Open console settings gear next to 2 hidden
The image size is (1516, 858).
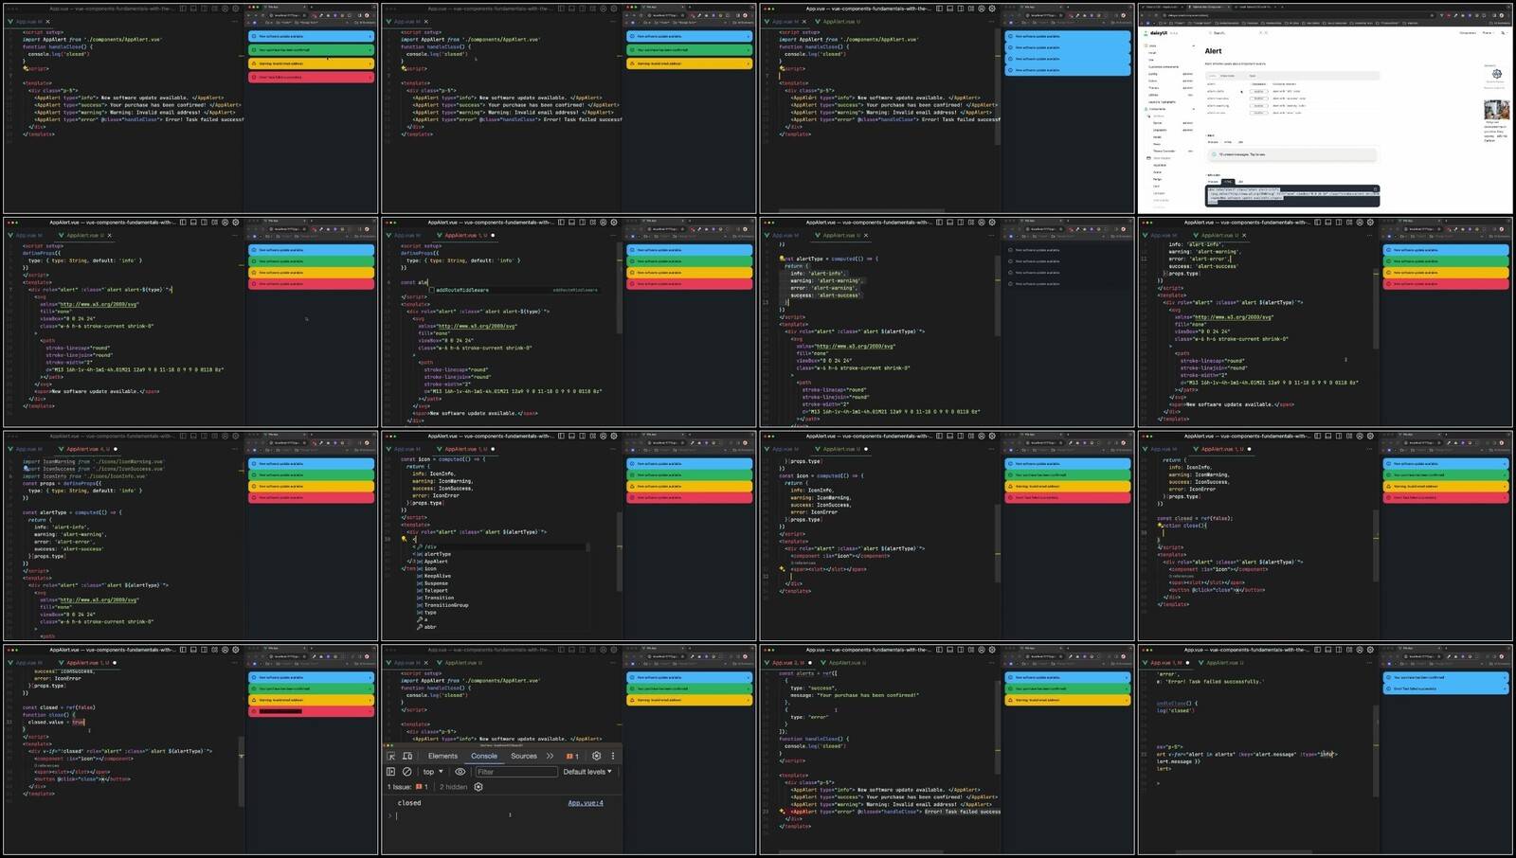pyautogui.click(x=478, y=787)
